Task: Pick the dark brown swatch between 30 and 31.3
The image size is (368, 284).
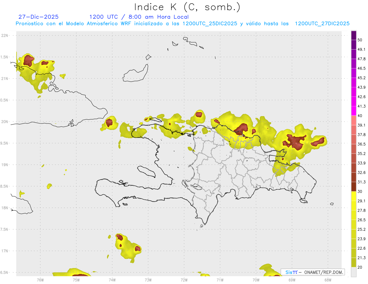Action: (x=354, y=187)
